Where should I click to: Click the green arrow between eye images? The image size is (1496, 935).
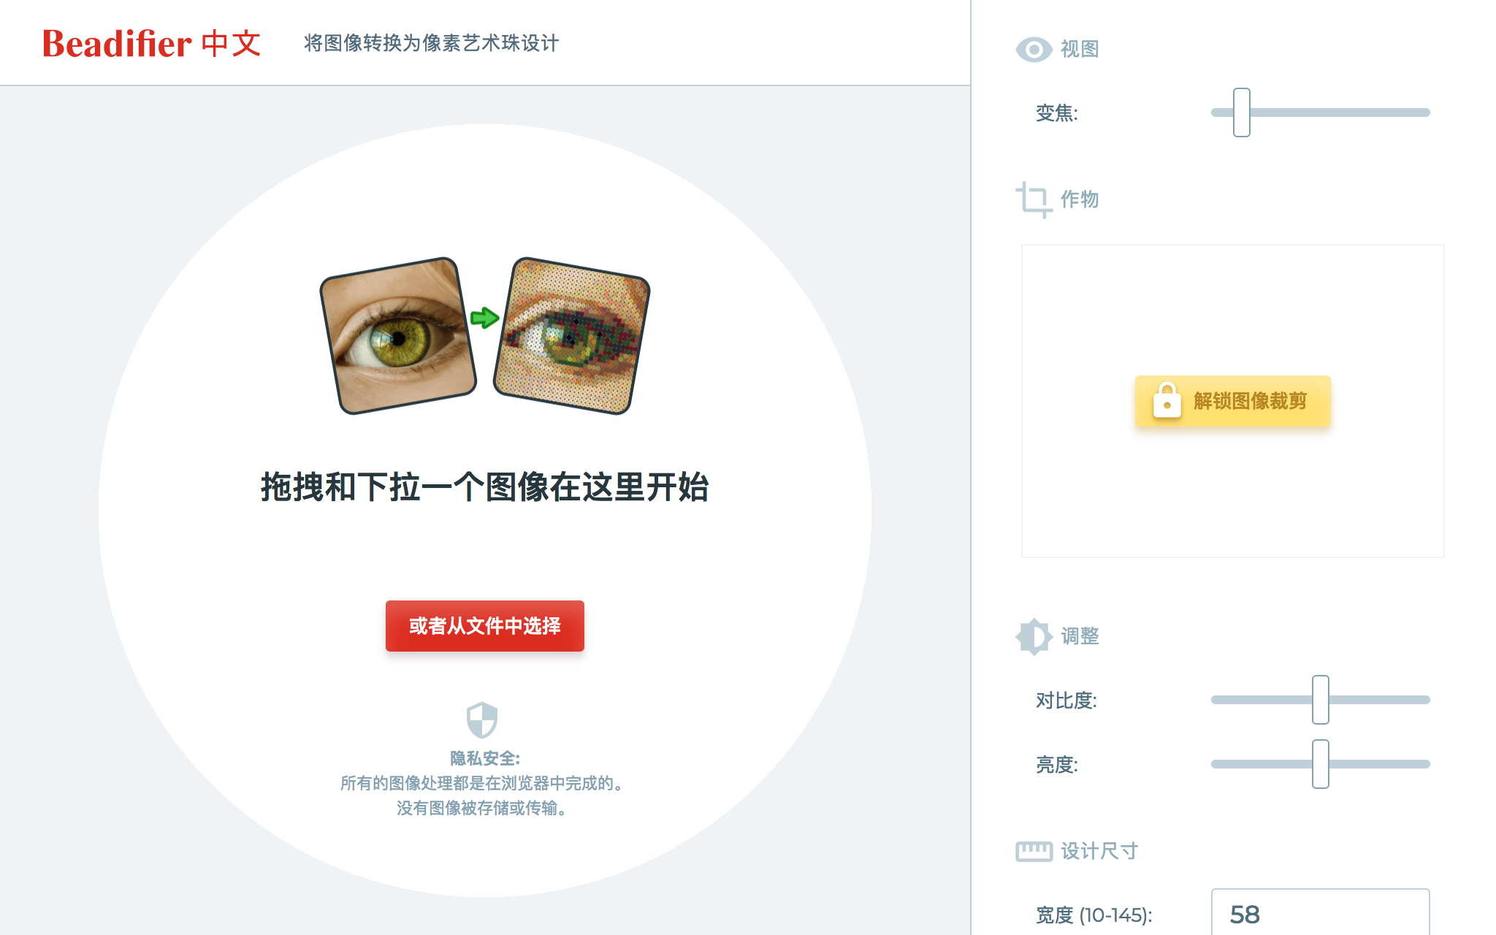click(485, 318)
